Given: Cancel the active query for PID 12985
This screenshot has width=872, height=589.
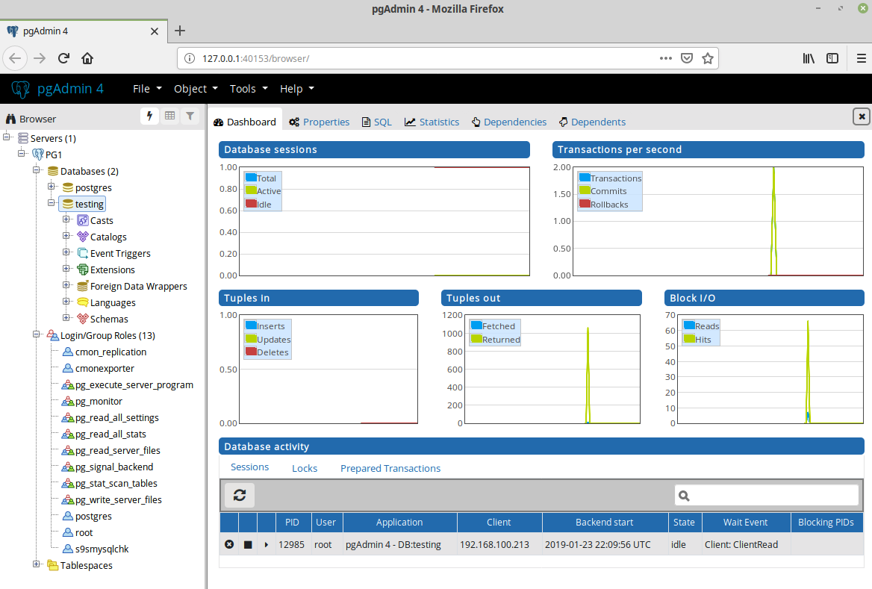Looking at the screenshot, I should tap(248, 544).
